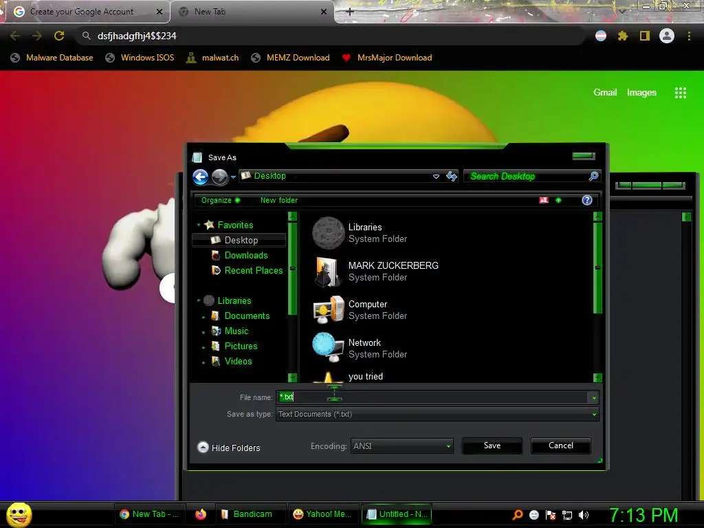This screenshot has height=528, width=704.
Task: Select Downloads in Favorites
Action: click(245, 256)
